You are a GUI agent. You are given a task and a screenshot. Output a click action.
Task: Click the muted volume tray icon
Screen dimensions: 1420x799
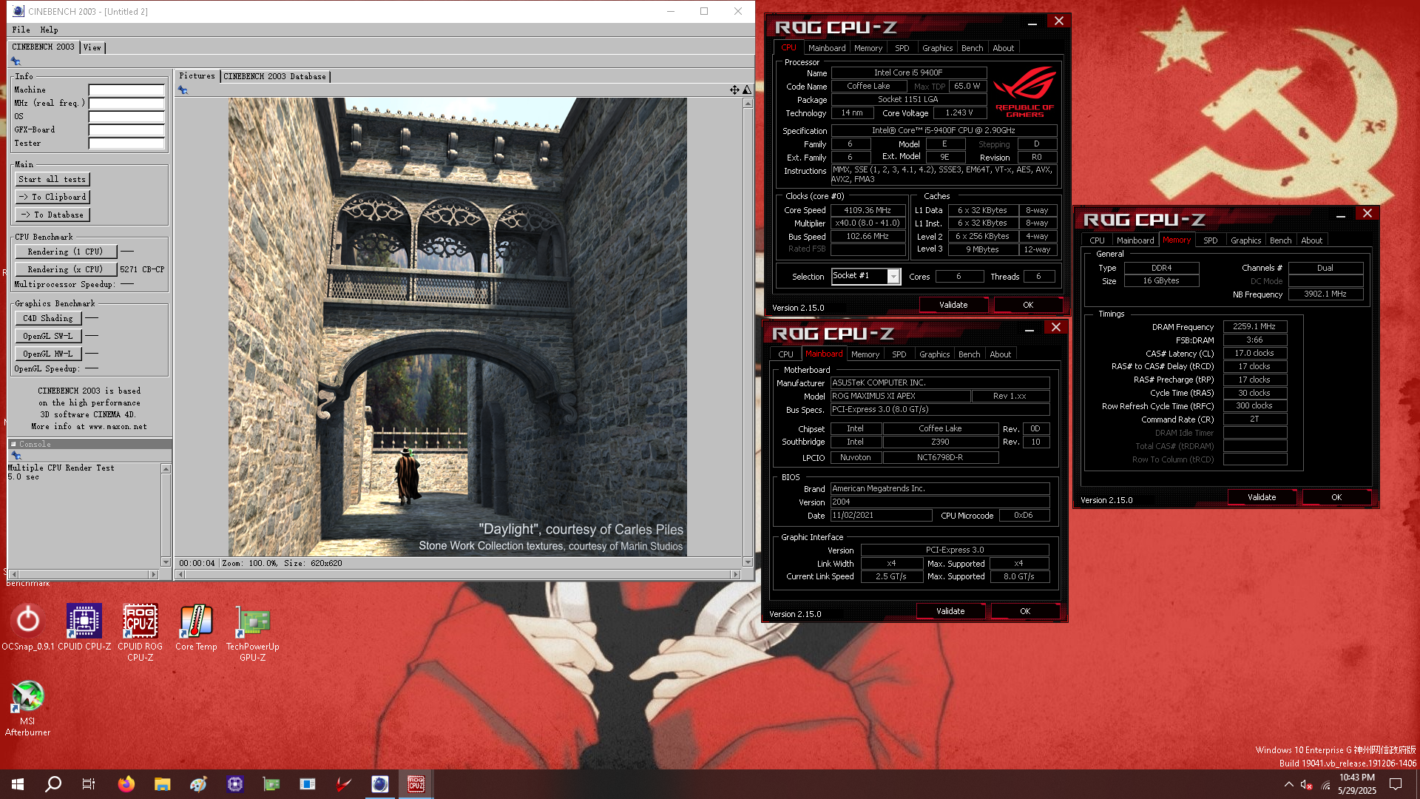[1306, 784]
